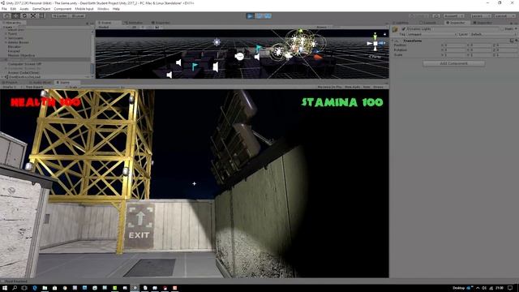Open Transform component settings gear
This screenshot has height=292, width=519.
(516, 41)
